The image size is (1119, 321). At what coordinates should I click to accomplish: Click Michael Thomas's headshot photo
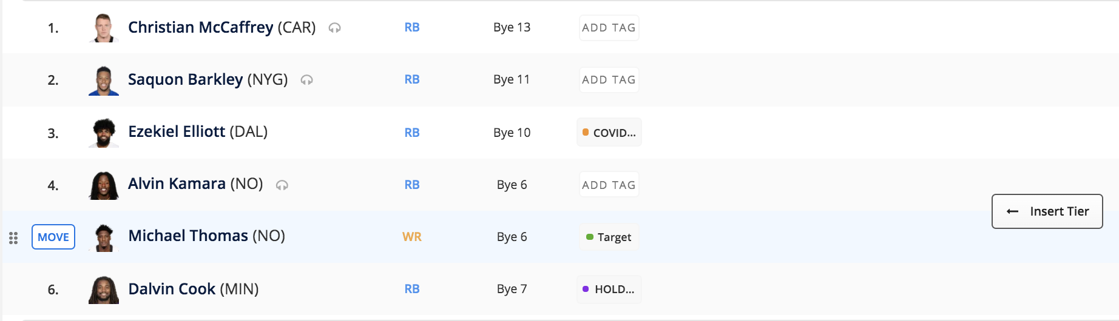(104, 237)
